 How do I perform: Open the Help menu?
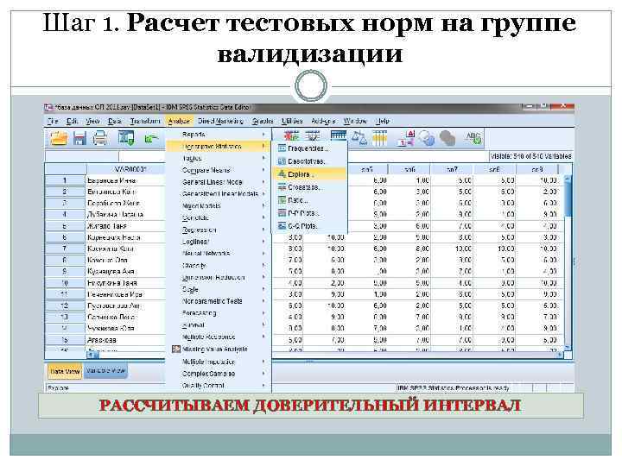pos(383,122)
